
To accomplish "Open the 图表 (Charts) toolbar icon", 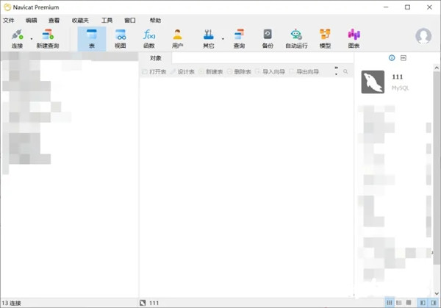I will coord(354,38).
